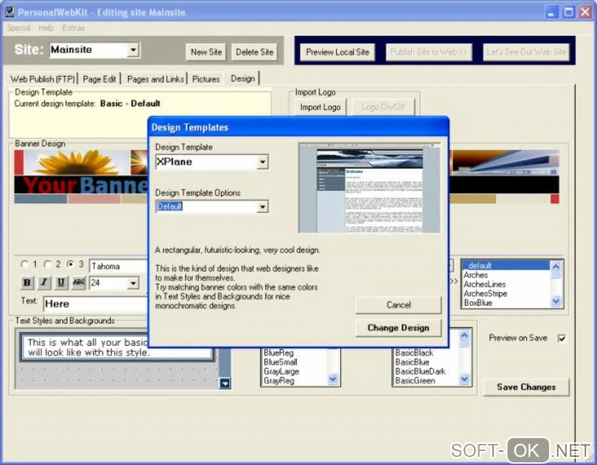
Task: Click the New Site button
Action: (206, 52)
